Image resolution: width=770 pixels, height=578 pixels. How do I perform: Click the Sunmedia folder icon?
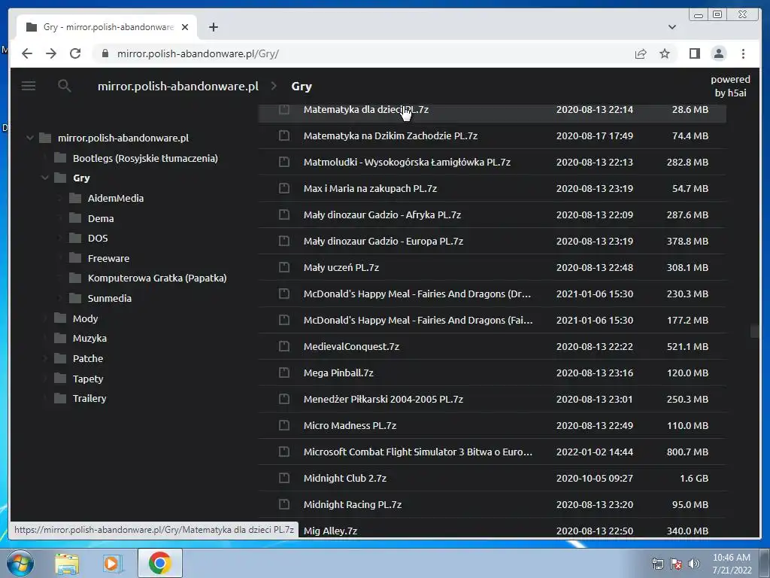75,298
